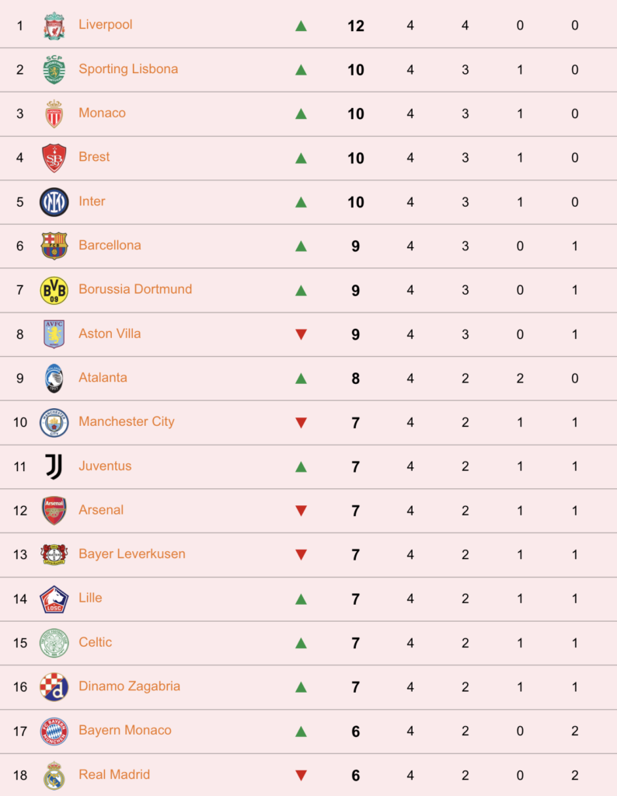This screenshot has width=617, height=796.
Task: Open the Manchester City team page
Action: [x=127, y=421]
